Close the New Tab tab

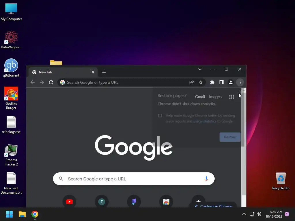93,72
